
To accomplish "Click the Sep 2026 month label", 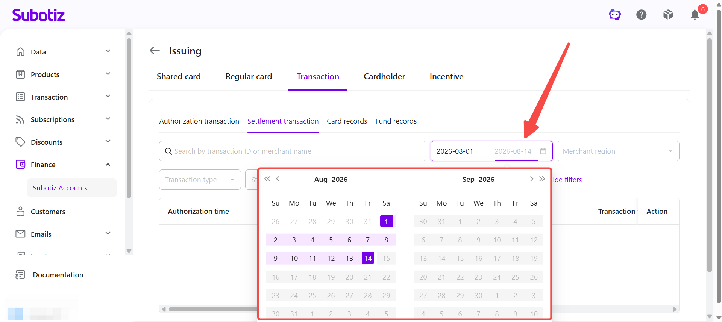I will (478, 179).
